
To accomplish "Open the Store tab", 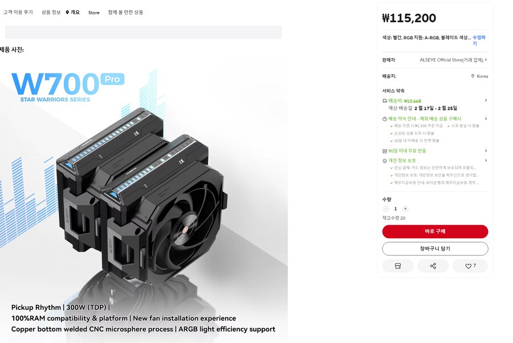I will 94,13.
